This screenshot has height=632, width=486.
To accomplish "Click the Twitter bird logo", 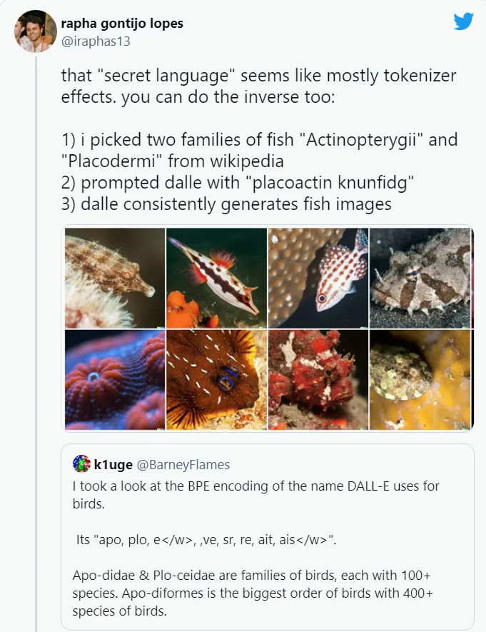I will (x=463, y=22).
